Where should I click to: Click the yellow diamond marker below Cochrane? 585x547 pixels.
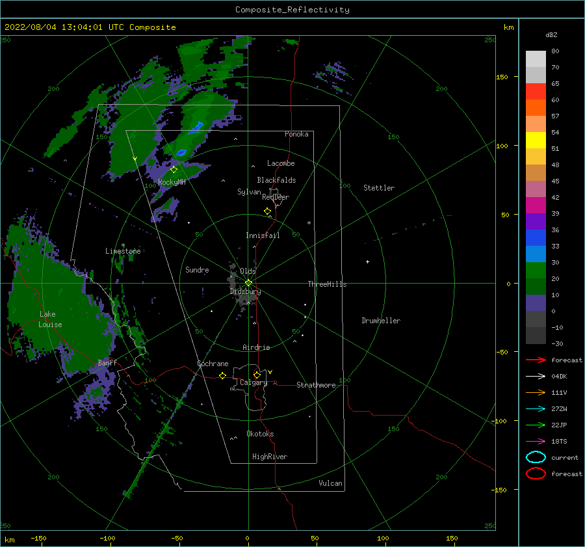click(223, 376)
